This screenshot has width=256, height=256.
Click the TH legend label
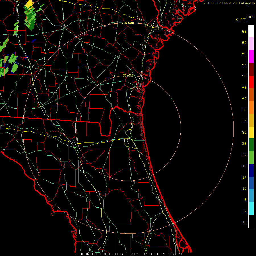click(244, 222)
